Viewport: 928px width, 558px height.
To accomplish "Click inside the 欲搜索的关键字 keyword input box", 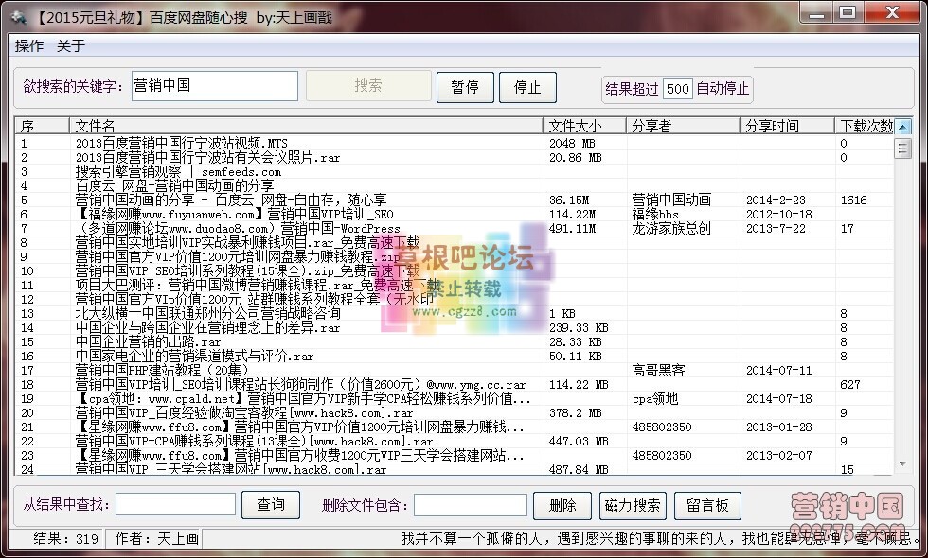I will (x=214, y=85).
